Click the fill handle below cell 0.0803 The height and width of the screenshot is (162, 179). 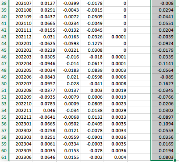click(175, 161)
